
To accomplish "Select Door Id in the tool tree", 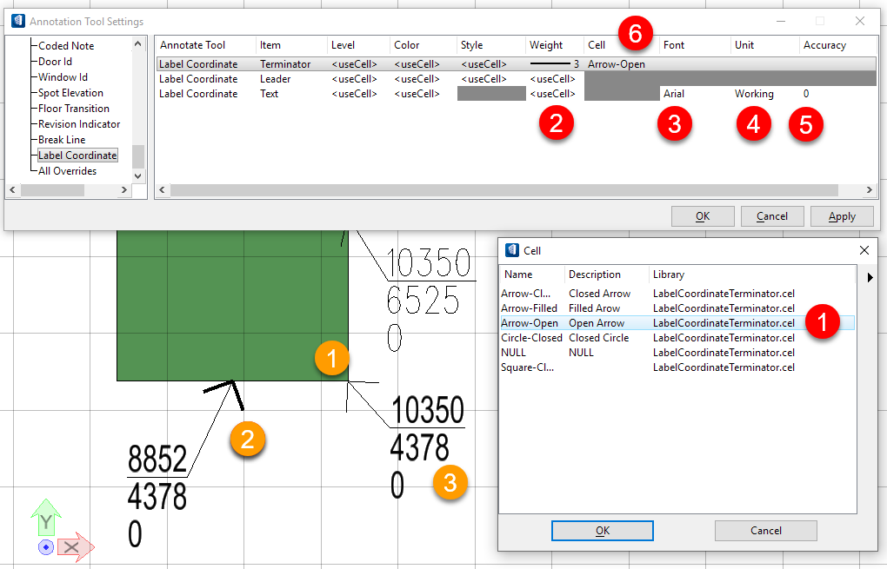I will pyautogui.click(x=55, y=62).
